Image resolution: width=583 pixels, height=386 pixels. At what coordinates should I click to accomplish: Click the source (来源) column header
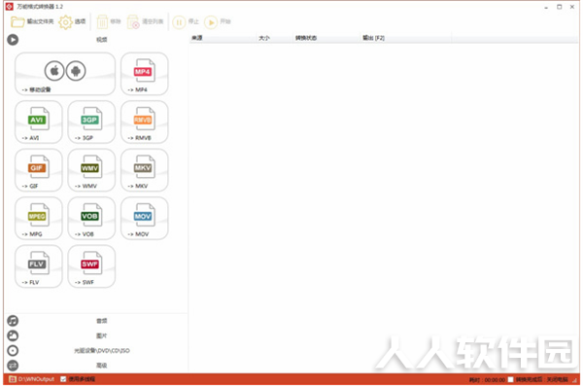click(x=223, y=38)
